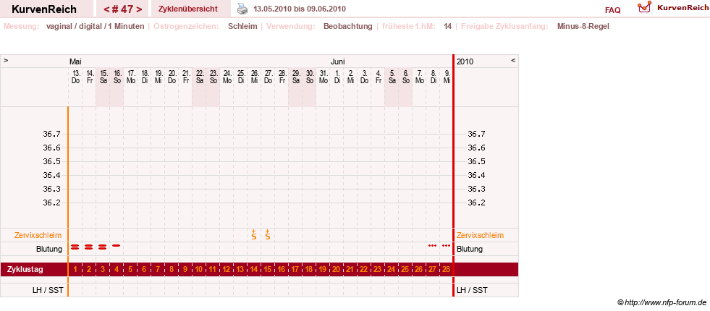
Task: Click the left Blutung row label
Action: click(49, 249)
